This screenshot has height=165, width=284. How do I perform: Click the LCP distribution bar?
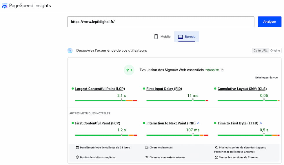click(x=106, y=101)
